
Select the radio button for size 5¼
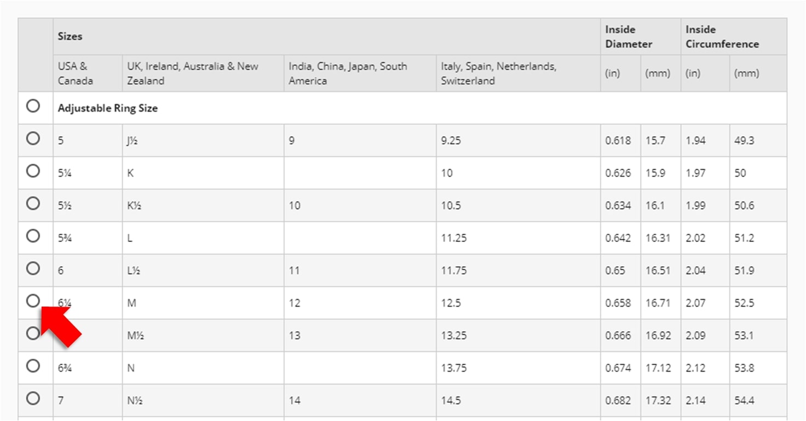33,171
